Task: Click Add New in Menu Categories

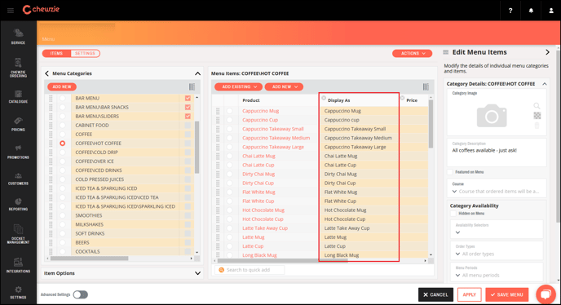Action: coord(62,86)
